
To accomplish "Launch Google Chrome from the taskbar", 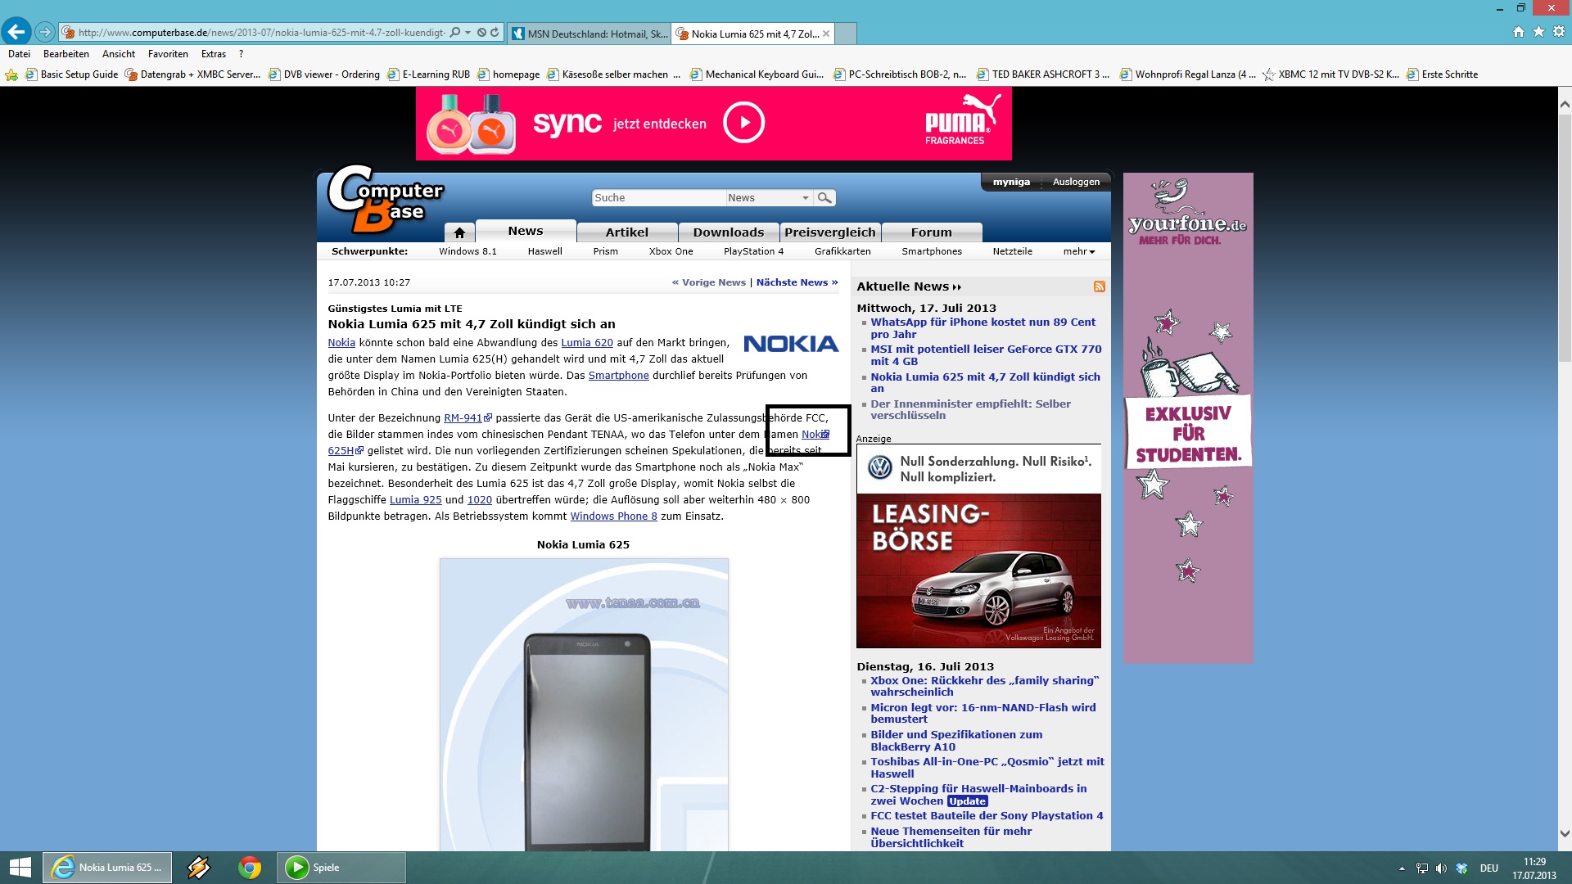I will pos(250,868).
